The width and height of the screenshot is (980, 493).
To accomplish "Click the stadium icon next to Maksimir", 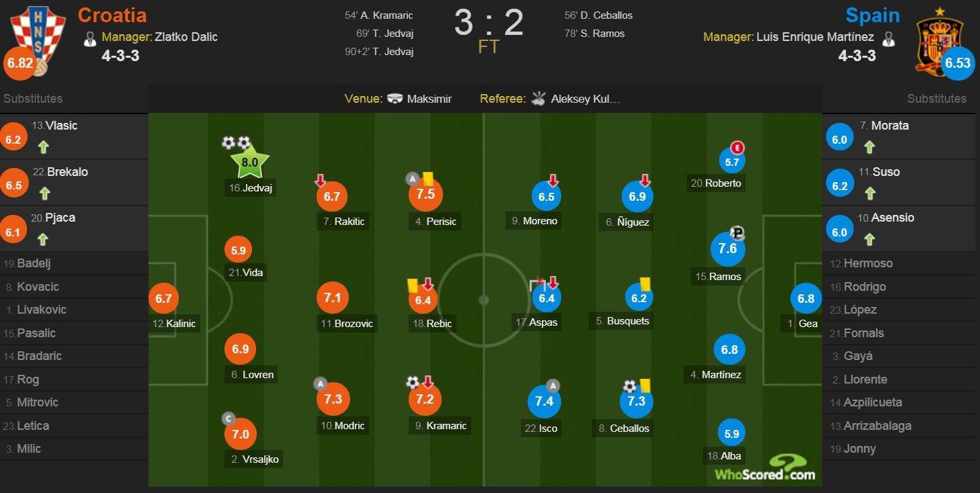I will pos(395,99).
